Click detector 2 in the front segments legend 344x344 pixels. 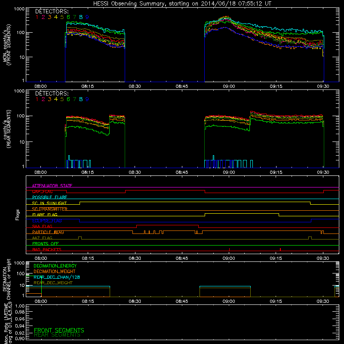[43, 17]
